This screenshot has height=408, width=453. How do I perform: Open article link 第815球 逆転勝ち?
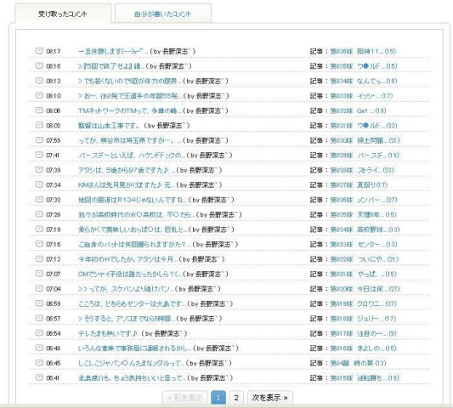pyautogui.click(x=365, y=378)
